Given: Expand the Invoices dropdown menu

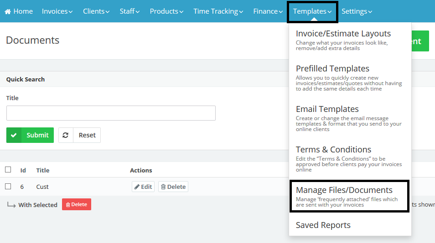Looking at the screenshot, I should pos(57,11).
